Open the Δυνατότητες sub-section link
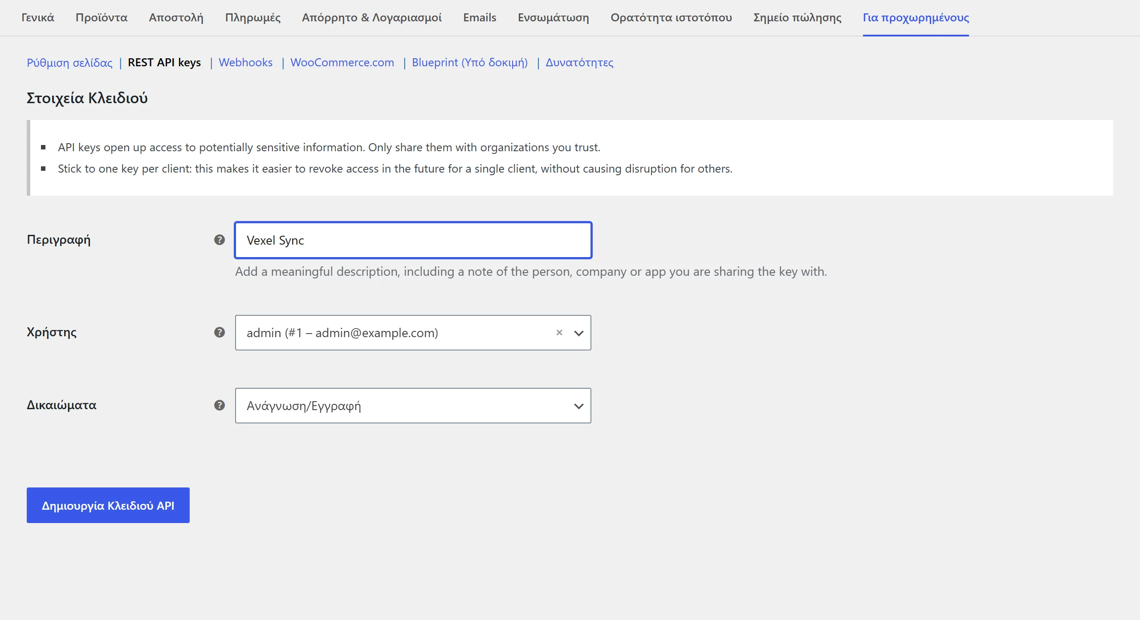Screen dimensions: 1140x620 [x=579, y=63]
